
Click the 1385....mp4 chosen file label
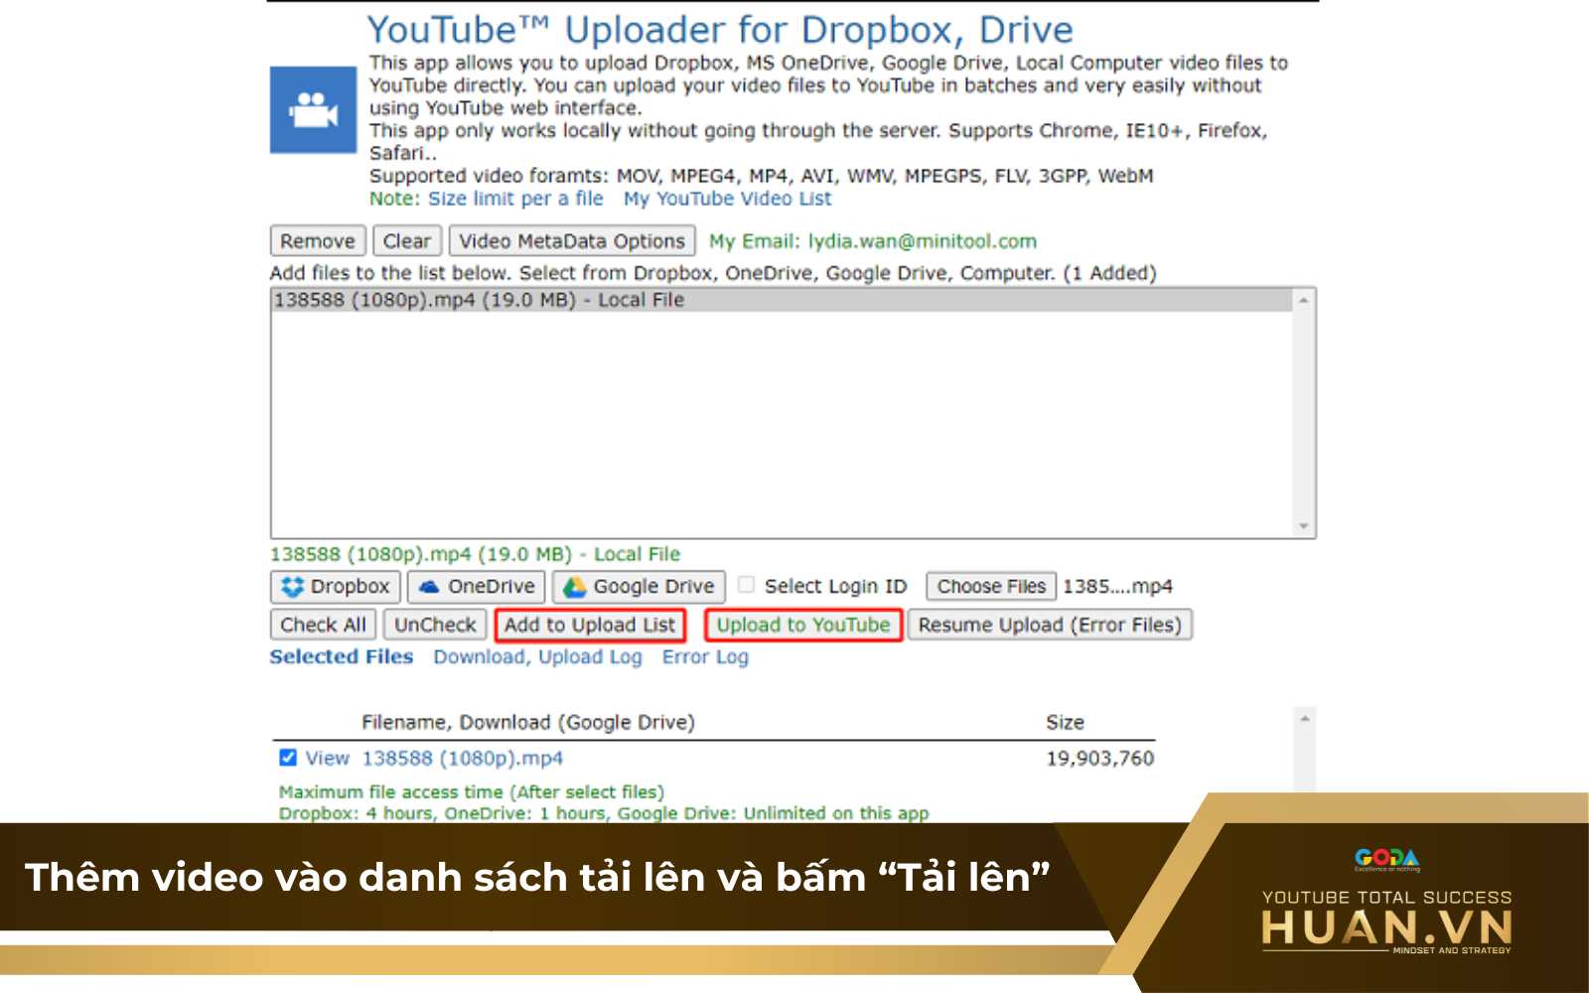(1117, 586)
